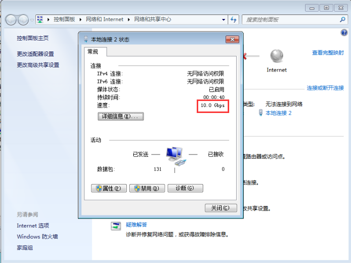Click into the 搜索控制面板 search field

290,19
